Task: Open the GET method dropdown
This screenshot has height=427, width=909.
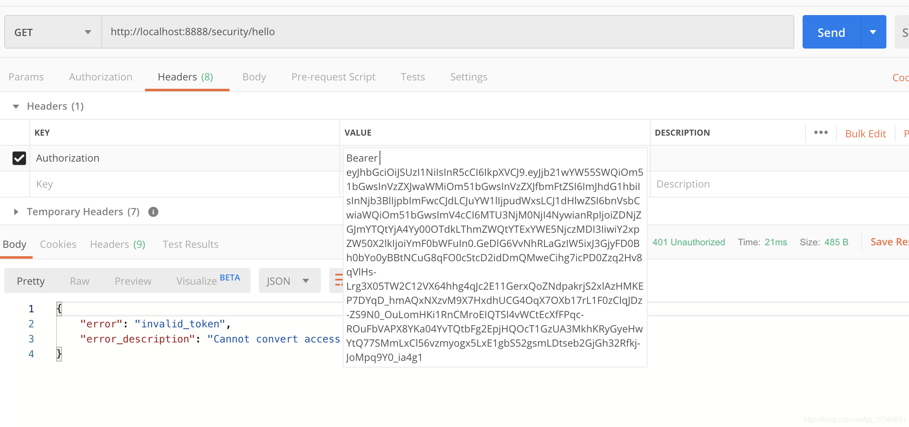Action: 53,32
